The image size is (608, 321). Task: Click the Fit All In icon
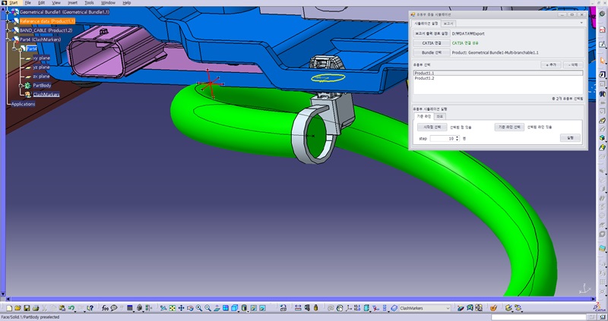(x=172, y=308)
